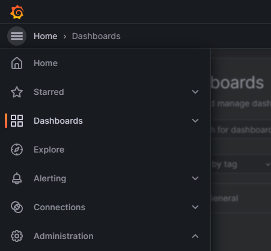Click the Starred star icon
The image size is (271, 251).
tap(17, 92)
